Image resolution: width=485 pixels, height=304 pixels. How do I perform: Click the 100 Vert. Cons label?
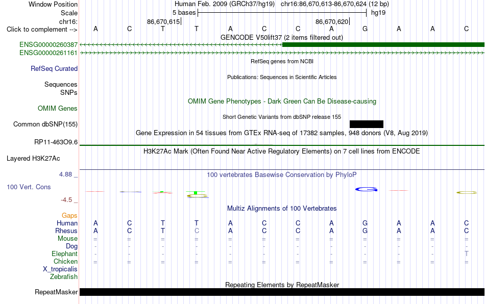(x=29, y=187)
